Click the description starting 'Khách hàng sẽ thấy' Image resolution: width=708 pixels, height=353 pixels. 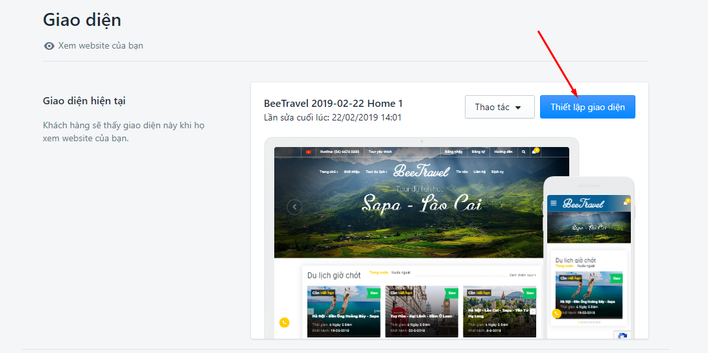pyautogui.click(x=124, y=131)
